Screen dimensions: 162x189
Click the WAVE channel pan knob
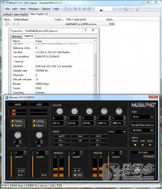point(18,135)
